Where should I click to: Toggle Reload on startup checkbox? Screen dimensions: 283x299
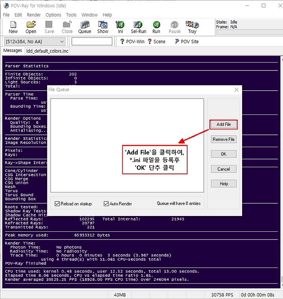click(57, 204)
